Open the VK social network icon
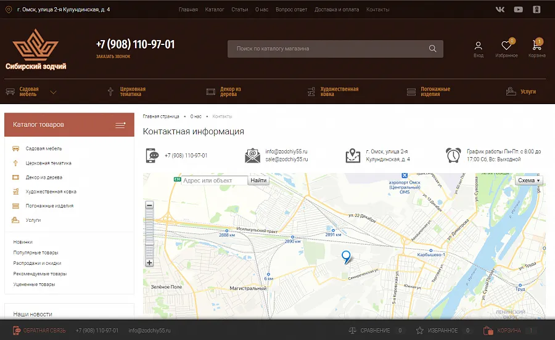555x340 pixels. pyautogui.click(x=499, y=9)
